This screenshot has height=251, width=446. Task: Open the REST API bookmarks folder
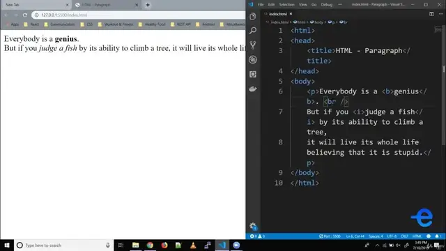(x=180, y=24)
